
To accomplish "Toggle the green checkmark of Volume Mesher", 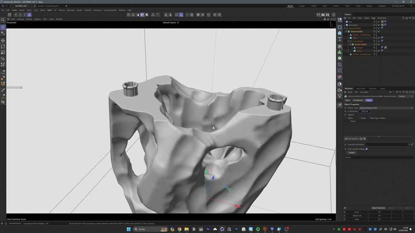I will tap(379, 28).
